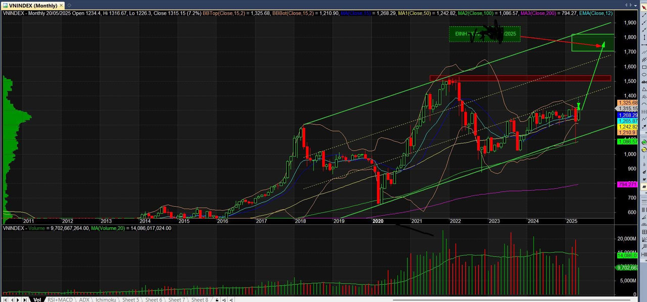Click the green 14,086 volume MA label
The width and height of the screenshot is (647, 302).
(x=627, y=256)
